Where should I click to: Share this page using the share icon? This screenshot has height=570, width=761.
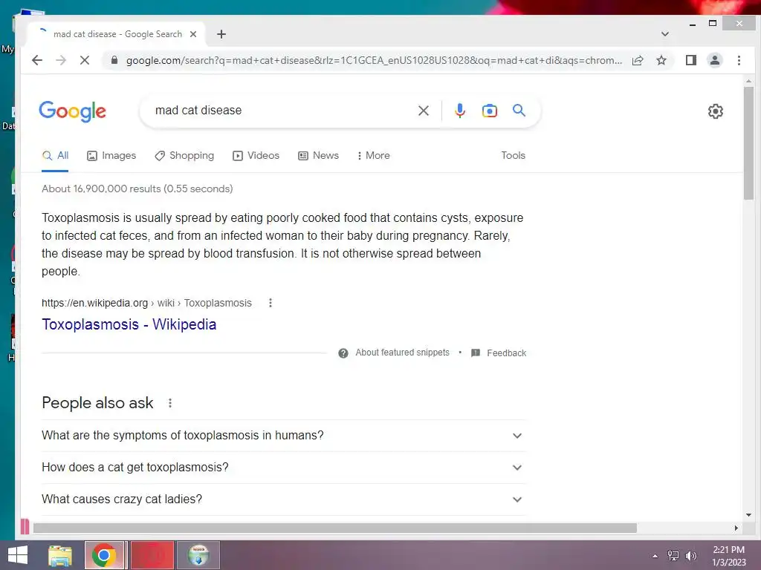point(638,60)
